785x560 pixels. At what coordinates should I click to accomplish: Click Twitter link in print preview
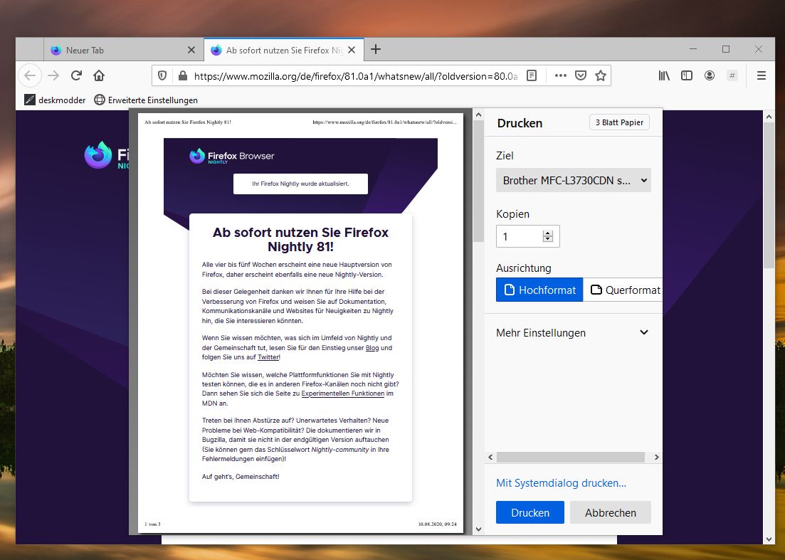pyautogui.click(x=268, y=357)
